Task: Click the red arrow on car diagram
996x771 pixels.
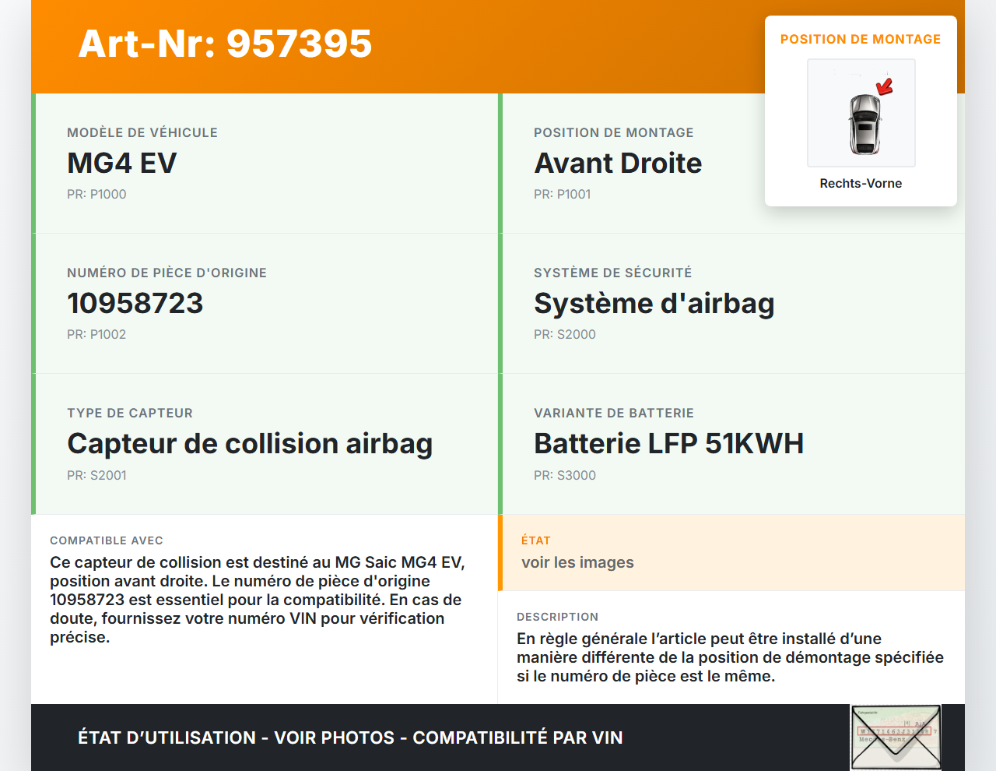Action: pyautogui.click(x=885, y=86)
